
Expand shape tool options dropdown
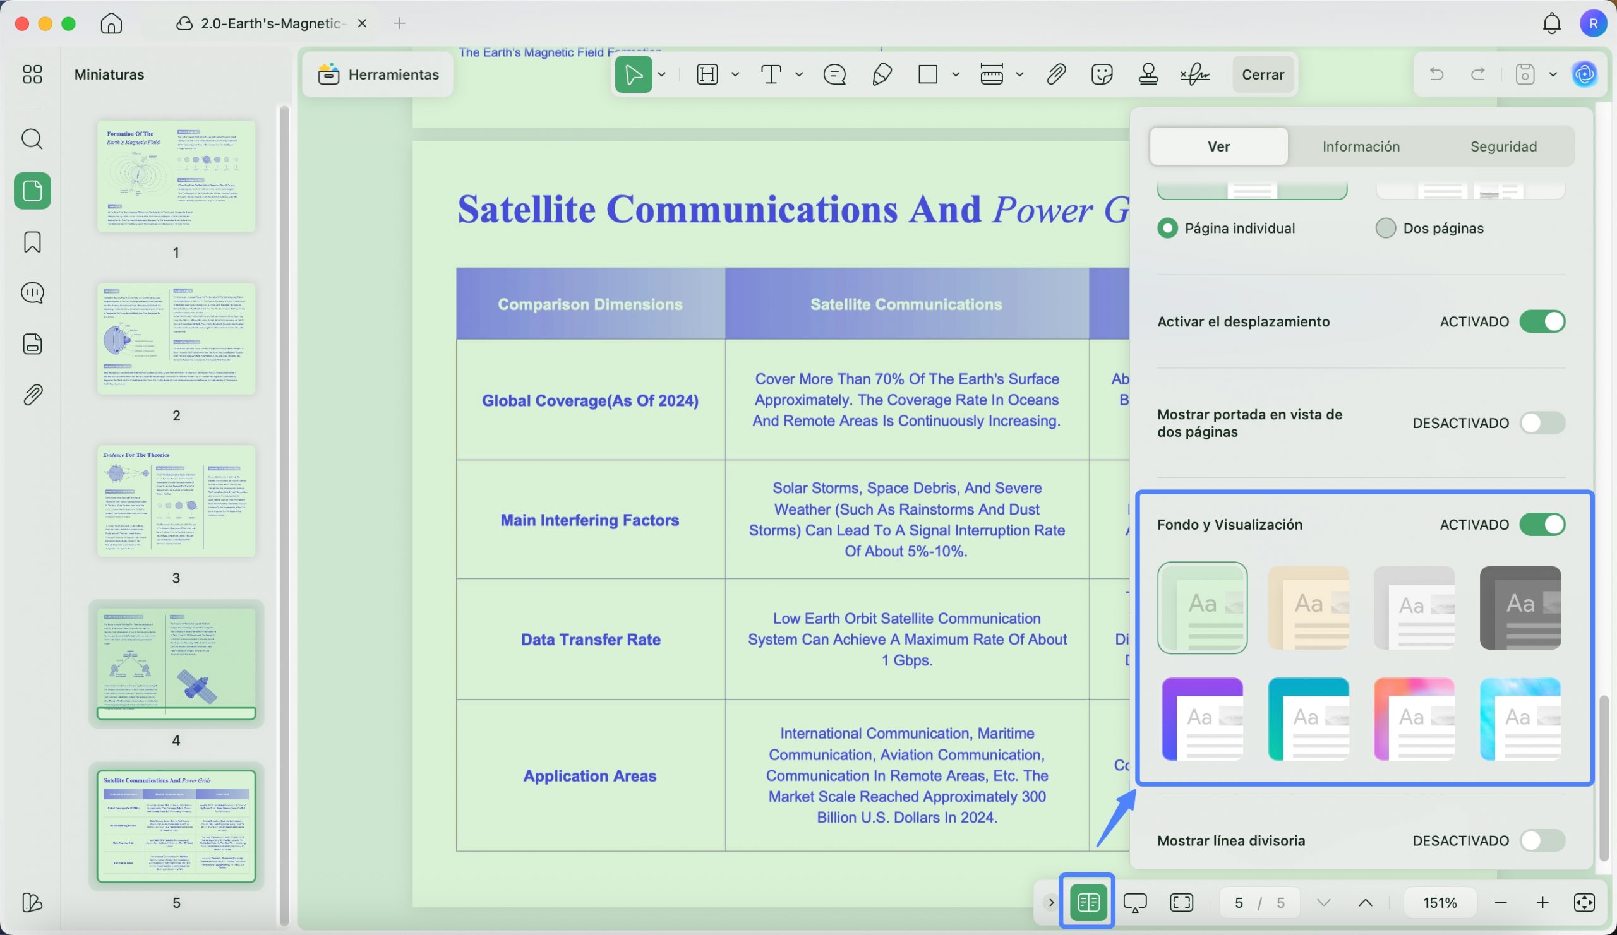pyautogui.click(x=955, y=74)
